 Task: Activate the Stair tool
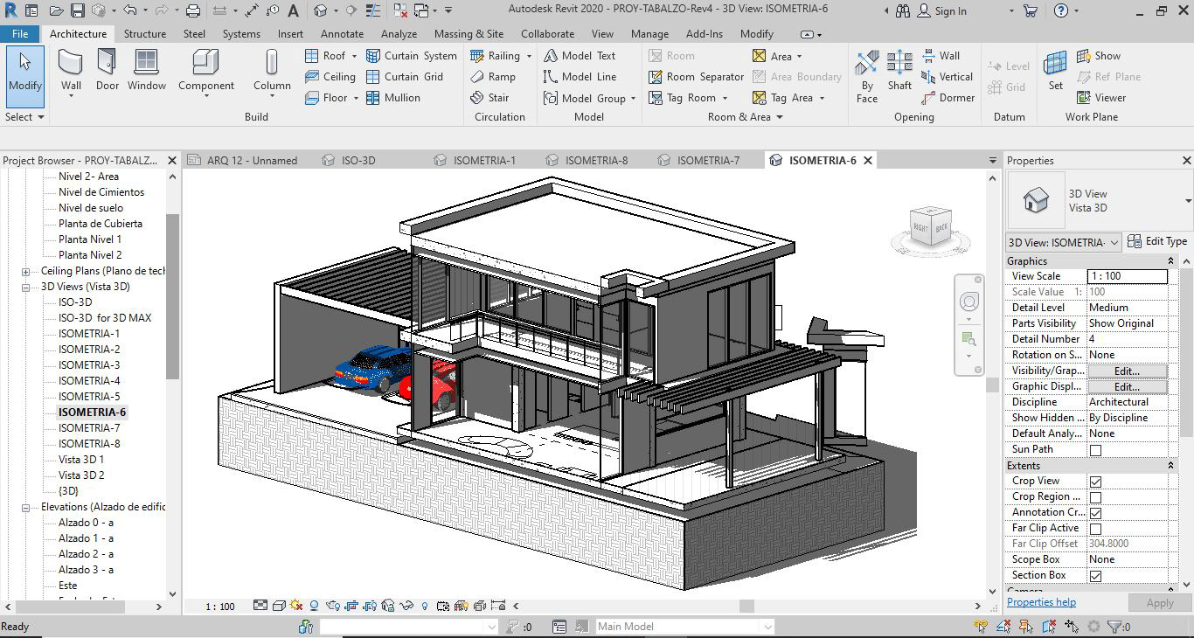489,98
